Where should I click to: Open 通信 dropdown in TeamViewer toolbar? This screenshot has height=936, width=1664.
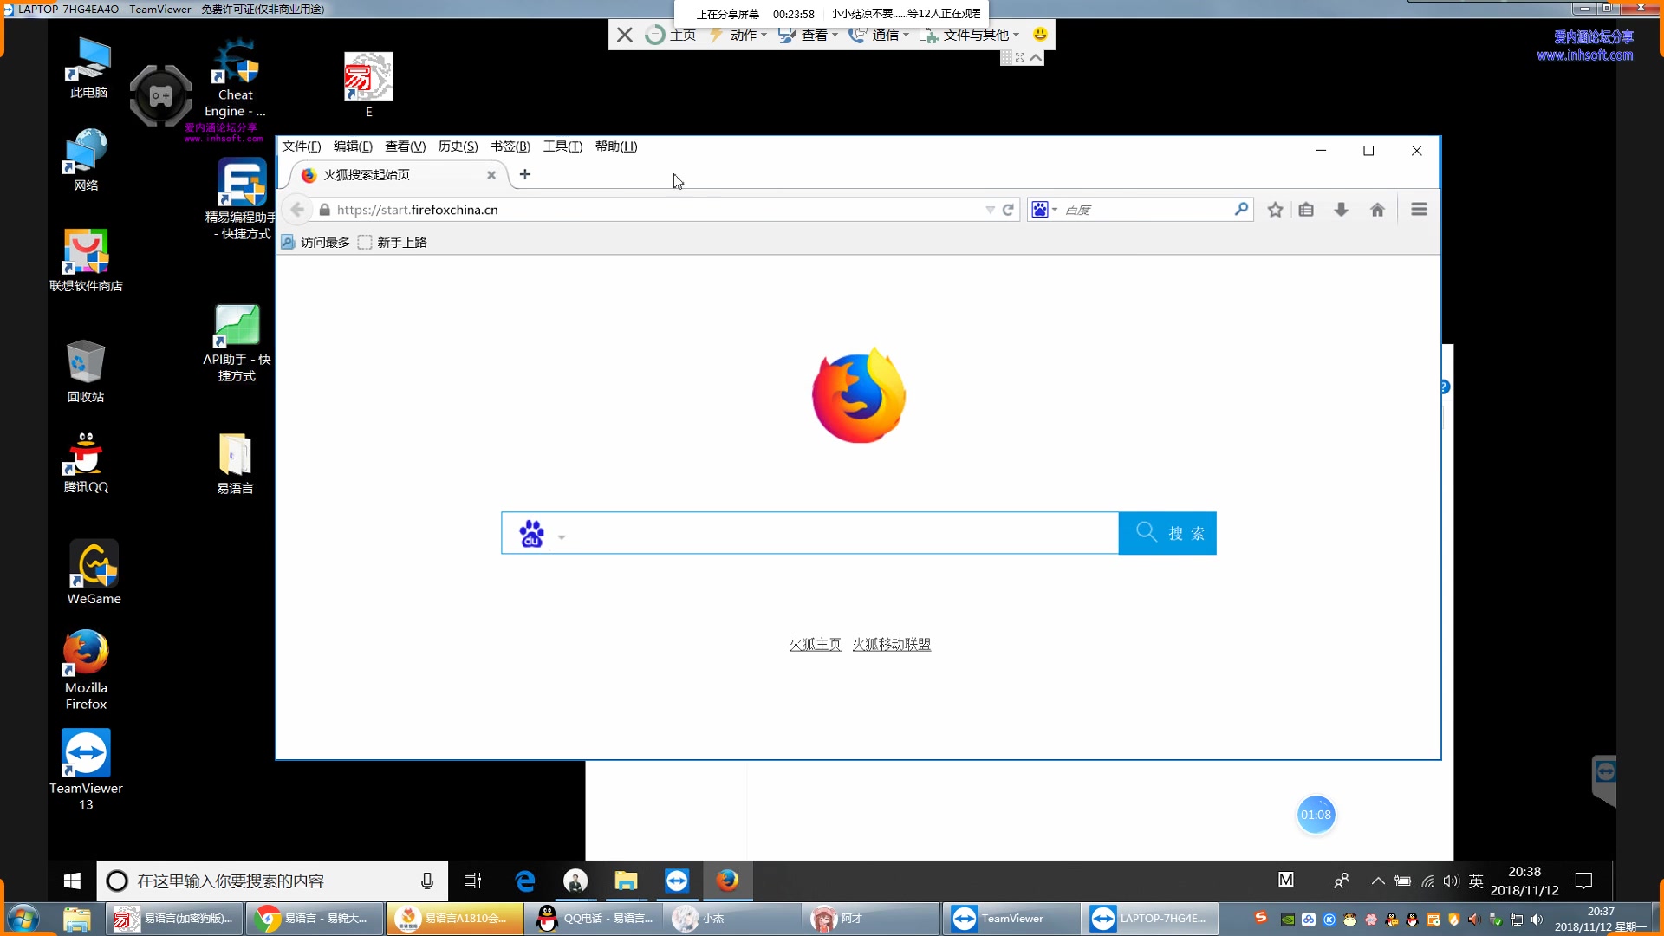coord(880,35)
